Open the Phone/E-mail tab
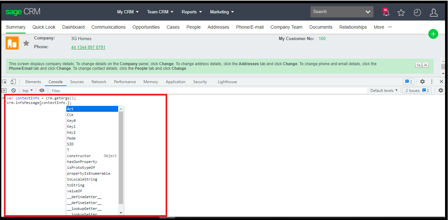This screenshot has height=220, width=448. click(x=250, y=27)
